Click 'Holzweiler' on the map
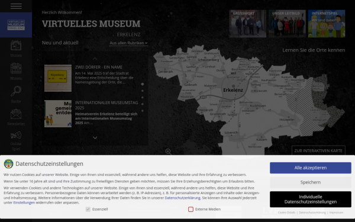Image resolution: width=355 pixels, height=222 pixels. click(287, 120)
